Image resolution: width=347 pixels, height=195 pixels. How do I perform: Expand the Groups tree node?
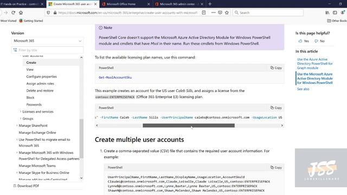click(21, 119)
